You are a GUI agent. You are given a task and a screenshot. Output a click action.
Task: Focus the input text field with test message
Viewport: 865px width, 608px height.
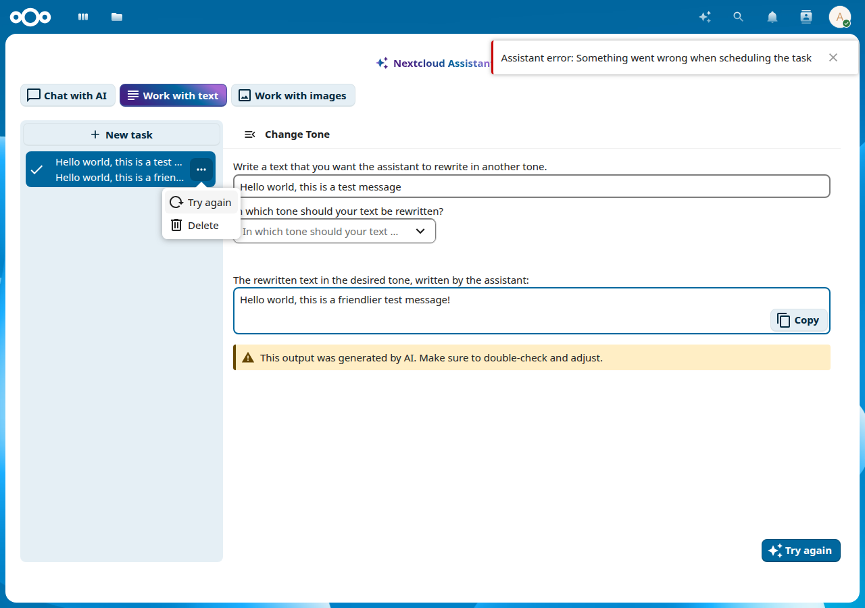532,186
